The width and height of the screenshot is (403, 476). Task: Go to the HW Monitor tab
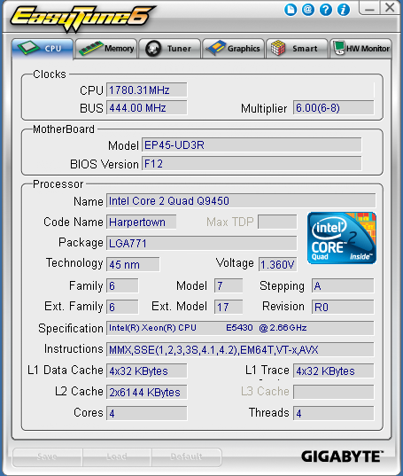(x=360, y=49)
